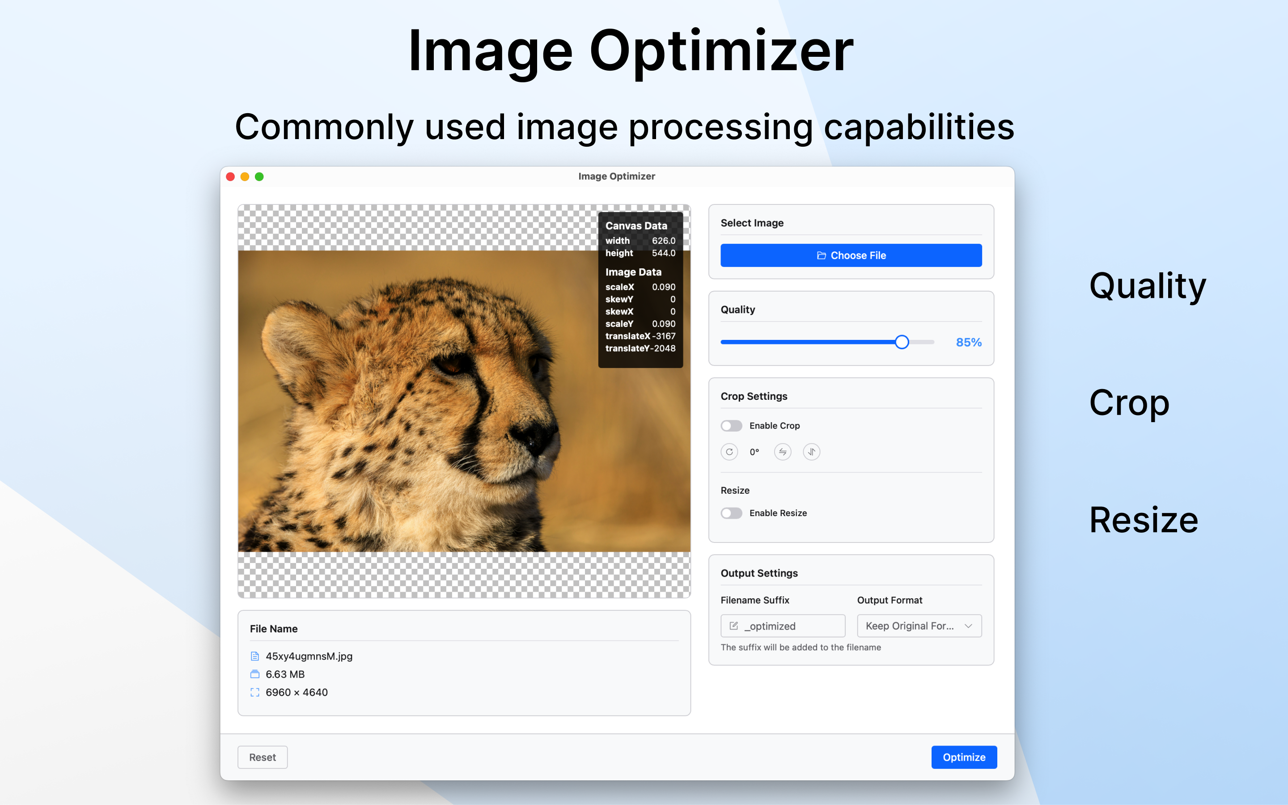Image resolution: width=1288 pixels, height=805 pixels.
Task: Enable the Crop toggle
Action: point(731,425)
